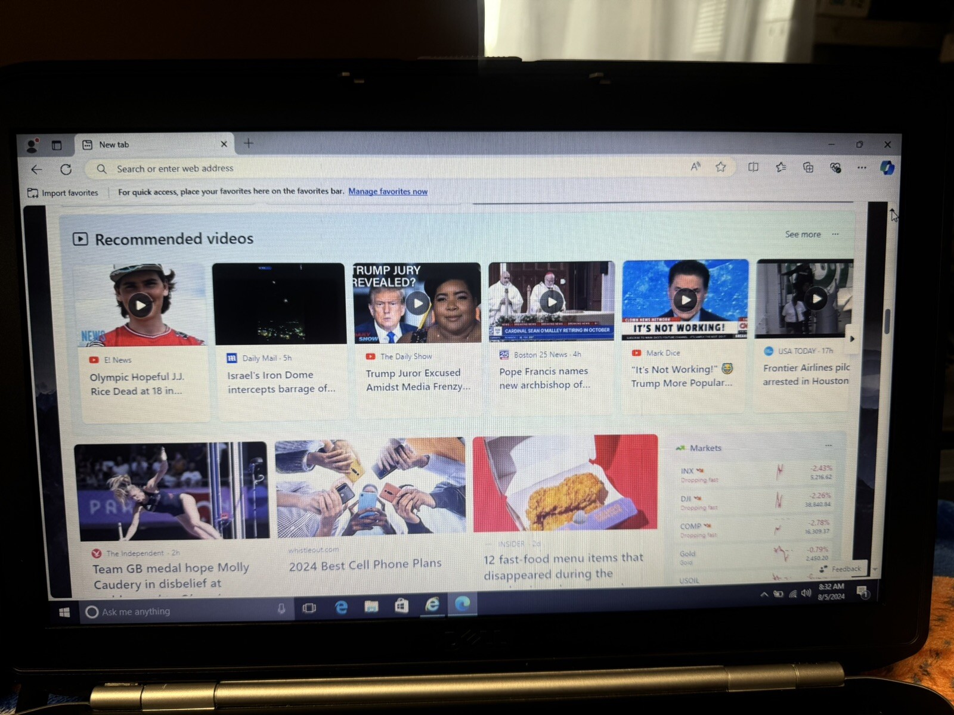
Task: Open the Edge profile icon
Action: [x=32, y=145]
